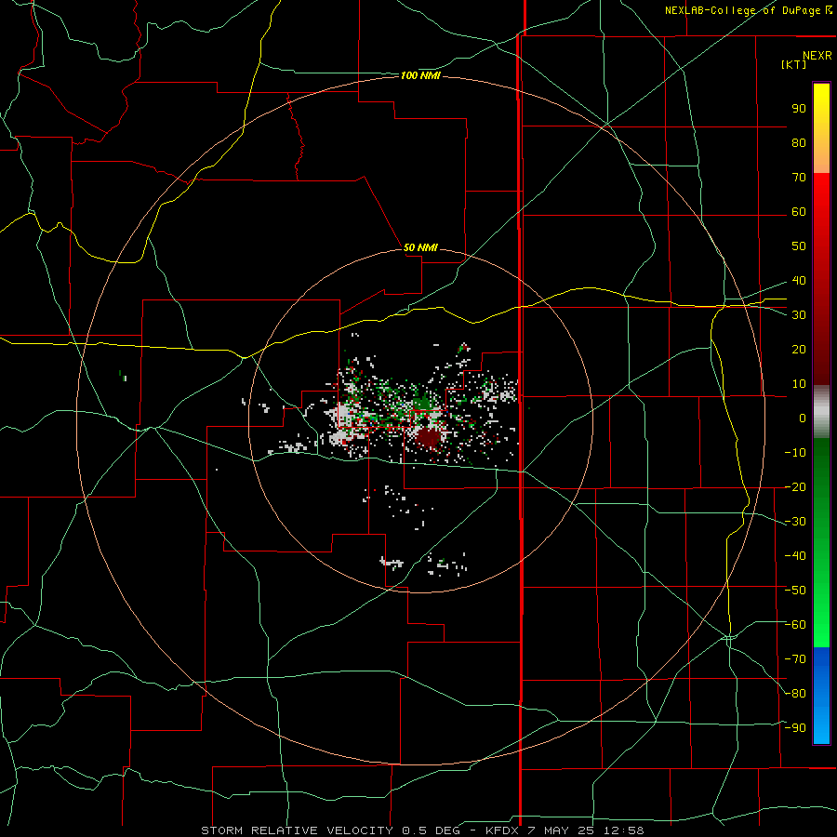Select the -50 value on the velocity scale
This screenshot has width=837, height=837.
(x=795, y=591)
